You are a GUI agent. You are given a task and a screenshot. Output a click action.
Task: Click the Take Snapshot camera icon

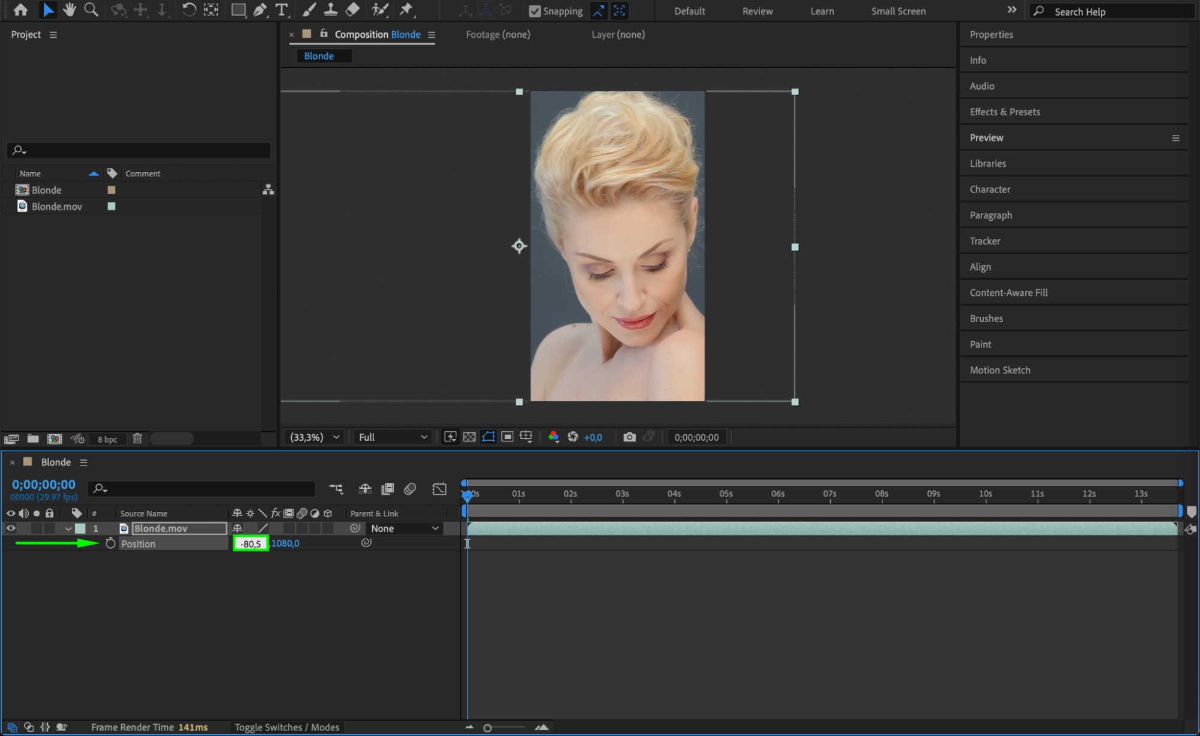tap(629, 437)
